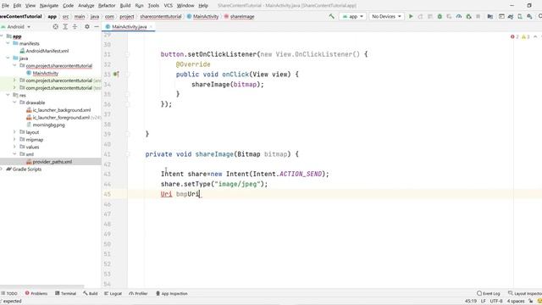Screen dimensions: 542x305
Task: Open the Android project view dropdown
Action: point(16,26)
